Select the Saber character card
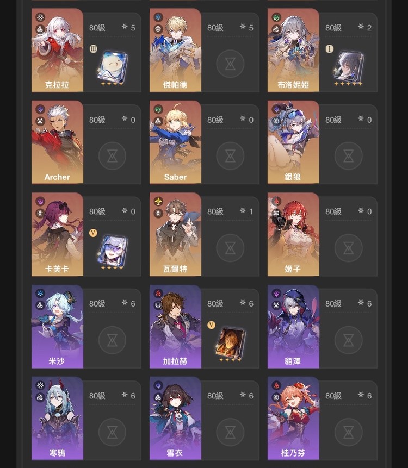 tap(175, 142)
